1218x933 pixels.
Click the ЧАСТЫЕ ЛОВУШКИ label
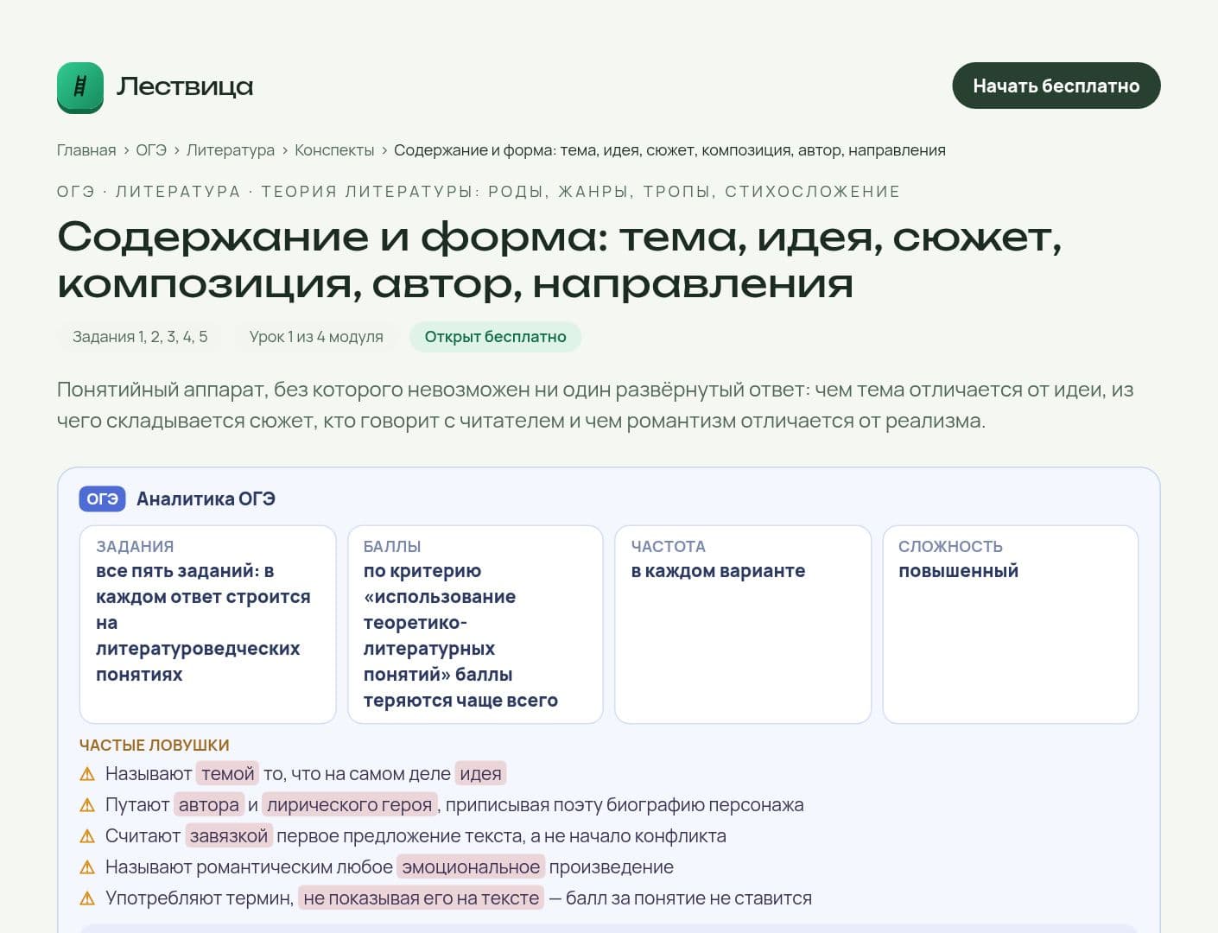pyautogui.click(x=155, y=745)
